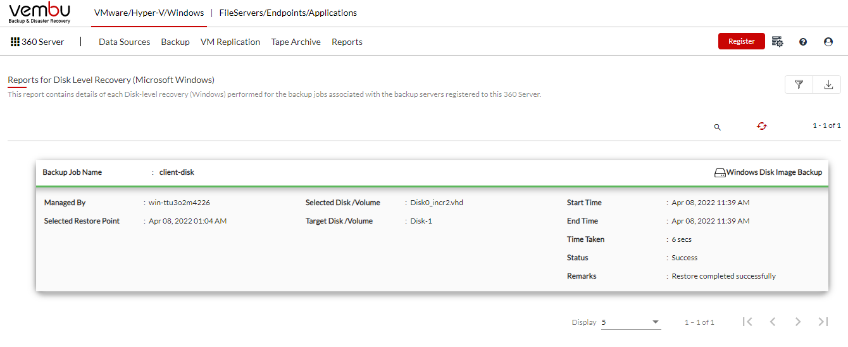
Task: Click the filter funnel icon
Action: point(799,84)
